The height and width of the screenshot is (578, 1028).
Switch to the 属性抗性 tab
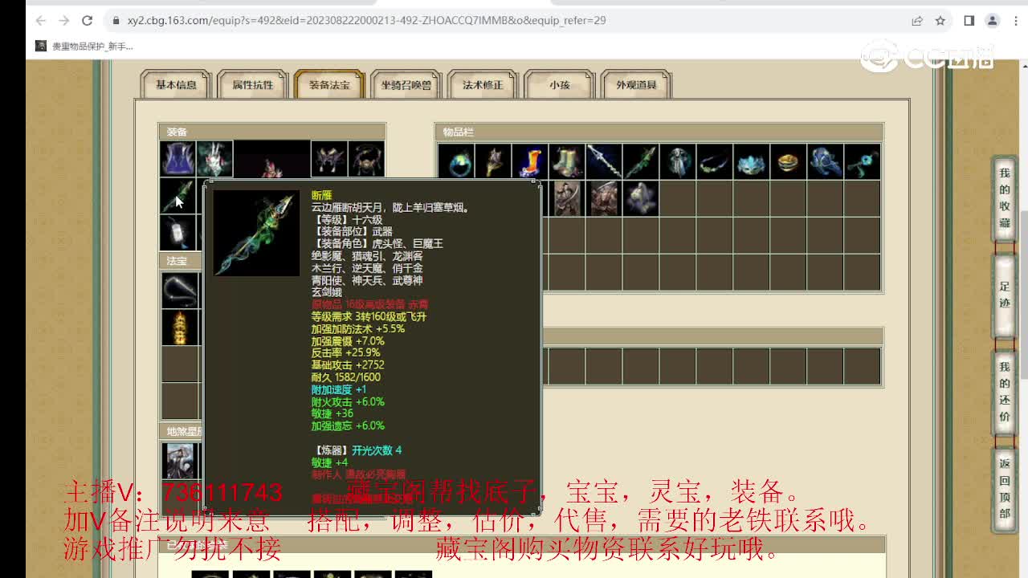(253, 85)
